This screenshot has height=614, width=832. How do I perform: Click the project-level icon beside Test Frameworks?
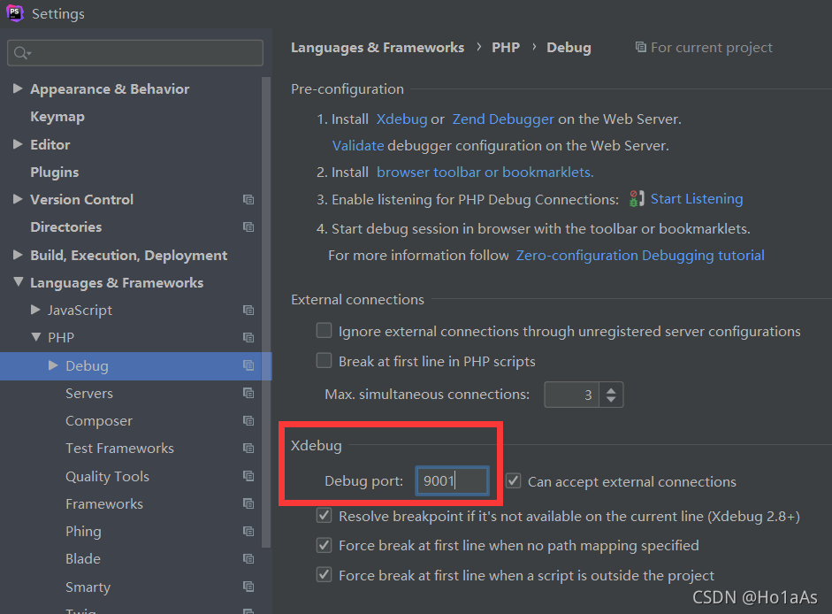pos(248,449)
